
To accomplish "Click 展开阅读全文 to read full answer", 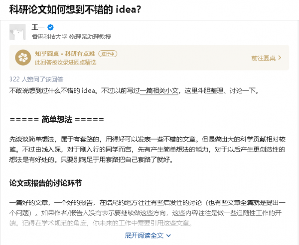I will coord(145,236).
